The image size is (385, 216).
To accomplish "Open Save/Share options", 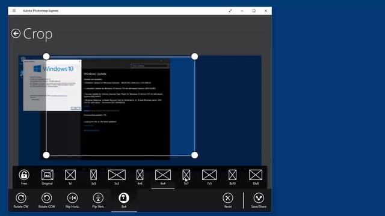I will (259, 200).
